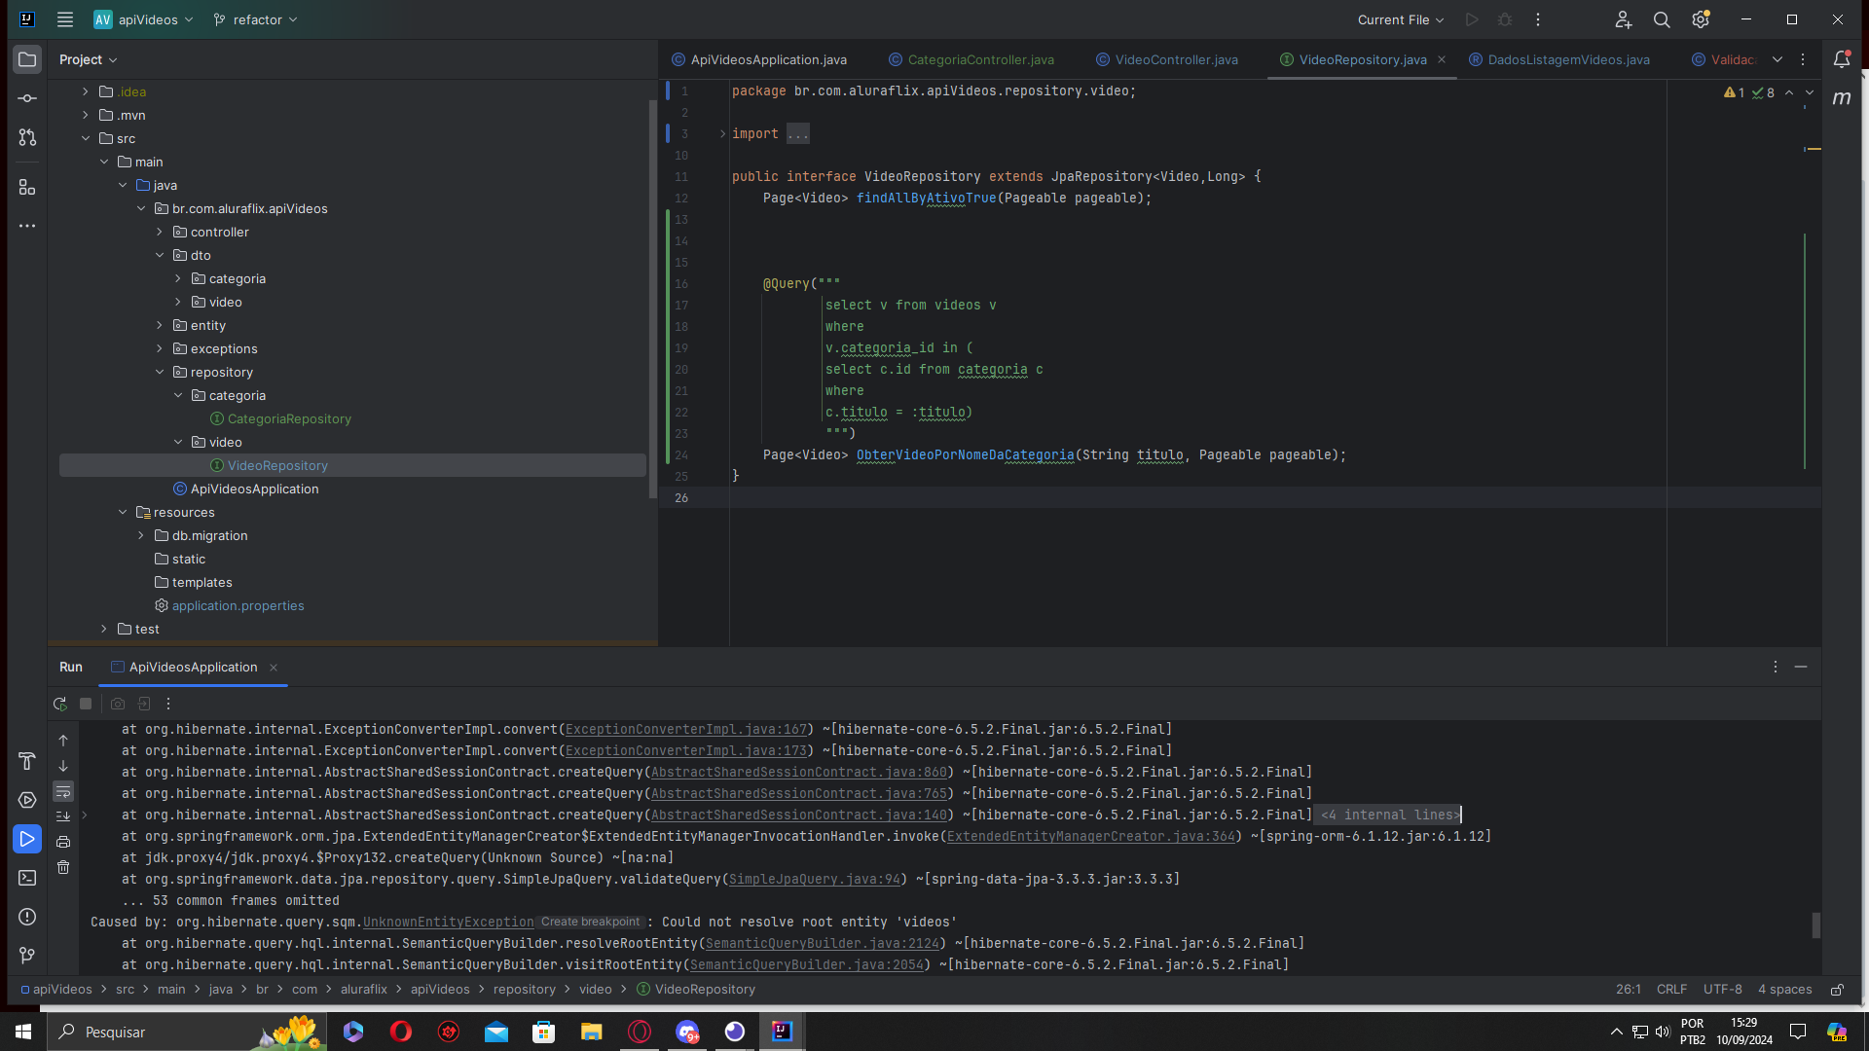
Task: Print the console output
Action: pyautogui.click(x=63, y=842)
